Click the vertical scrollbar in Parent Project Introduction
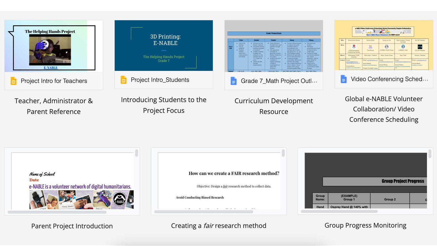Image resolution: width=437 pixels, height=246 pixels. tap(137, 153)
